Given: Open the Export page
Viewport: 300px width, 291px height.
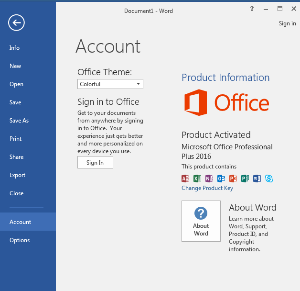Looking at the screenshot, I should pyautogui.click(x=17, y=175).
